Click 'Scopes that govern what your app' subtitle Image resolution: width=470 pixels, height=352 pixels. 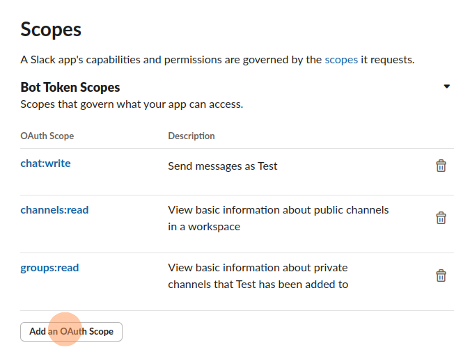(x=132, y=104)
